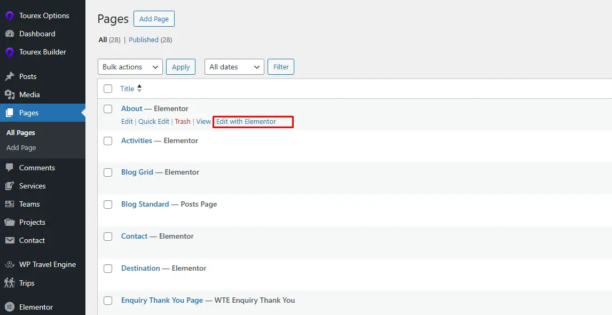Image resolution: width=612 pixels, height=315 pixels.
Task: Click the Posts pushpin icon
Action: click(10, 76)
